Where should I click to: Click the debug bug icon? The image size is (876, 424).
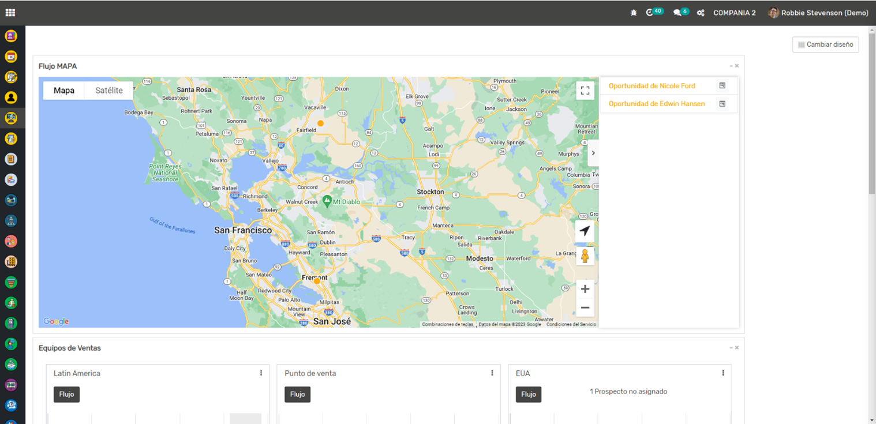tap(634, 13)
